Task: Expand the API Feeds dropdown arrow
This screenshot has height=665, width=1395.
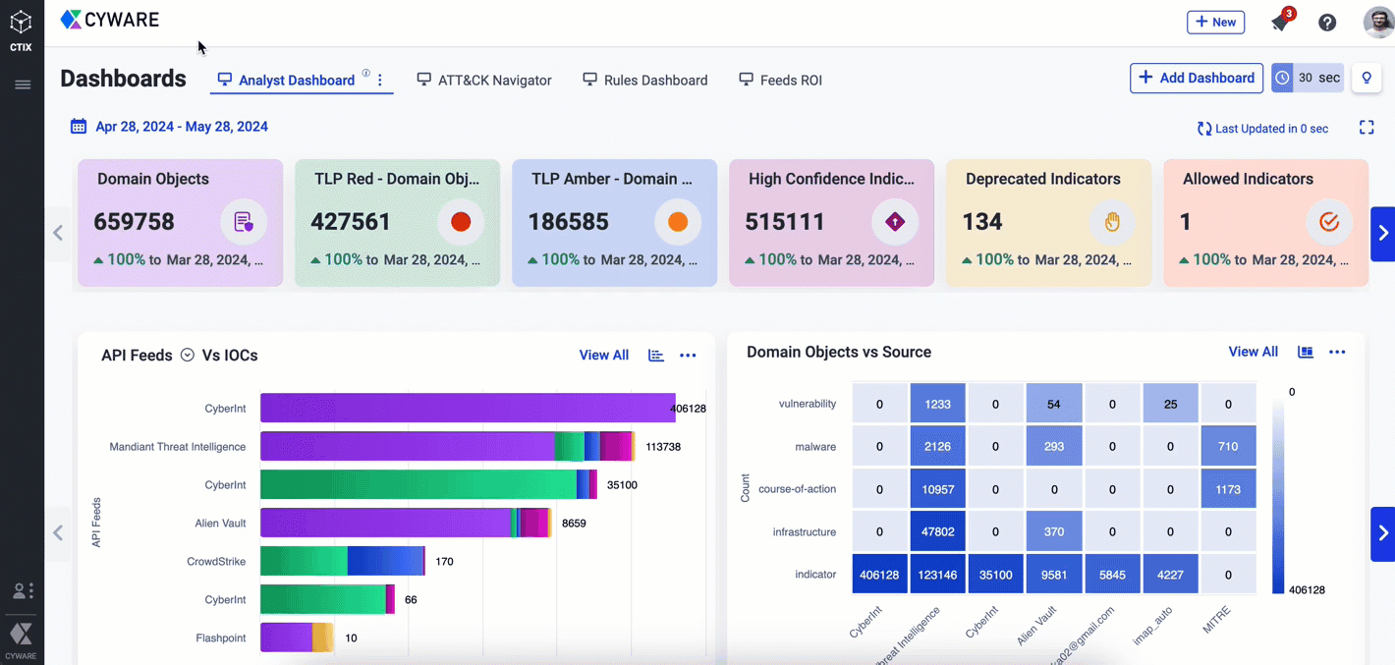Action: pos(187,356)
